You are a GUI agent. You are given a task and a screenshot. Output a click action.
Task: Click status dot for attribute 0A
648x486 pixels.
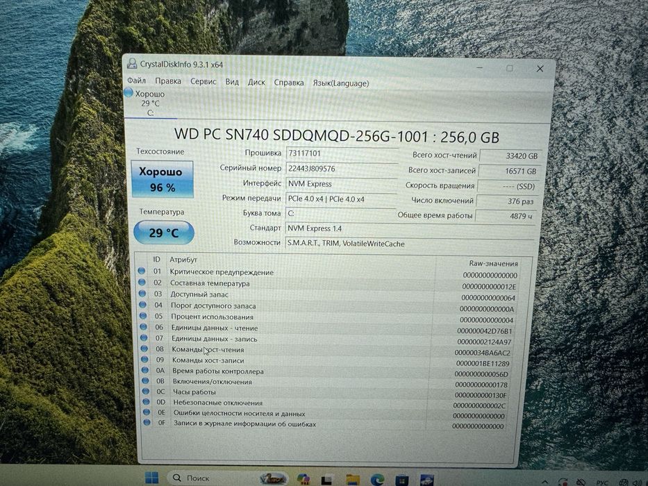[x=145, y=370]
